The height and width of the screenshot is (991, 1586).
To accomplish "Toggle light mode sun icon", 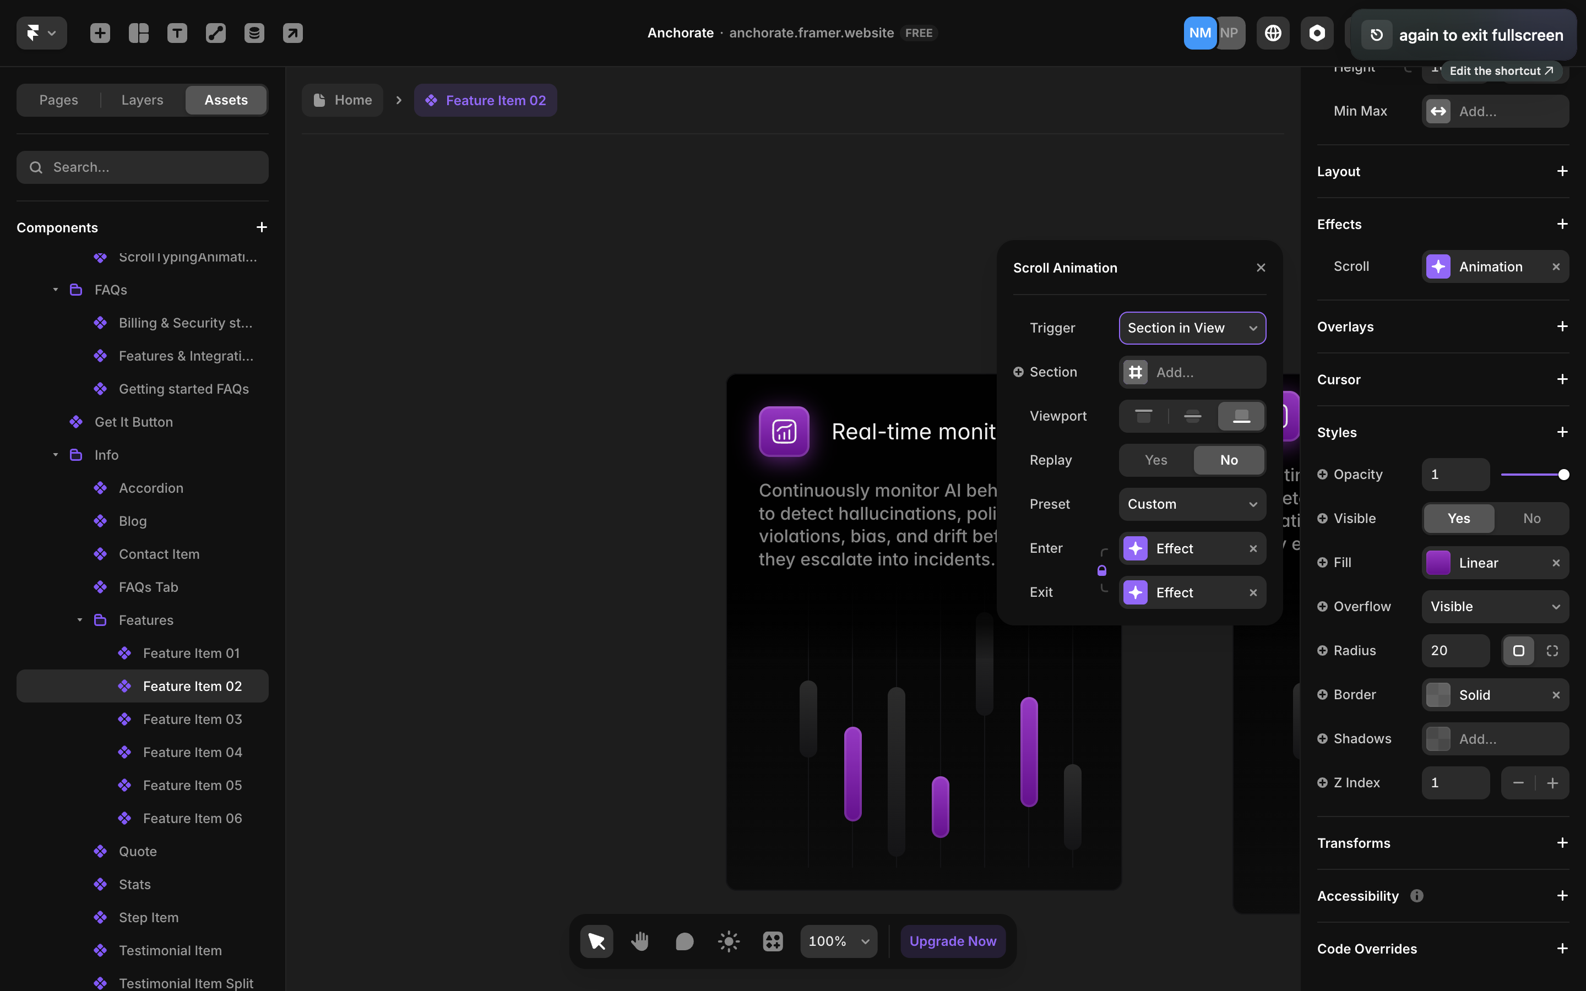I will pos(728,941).
